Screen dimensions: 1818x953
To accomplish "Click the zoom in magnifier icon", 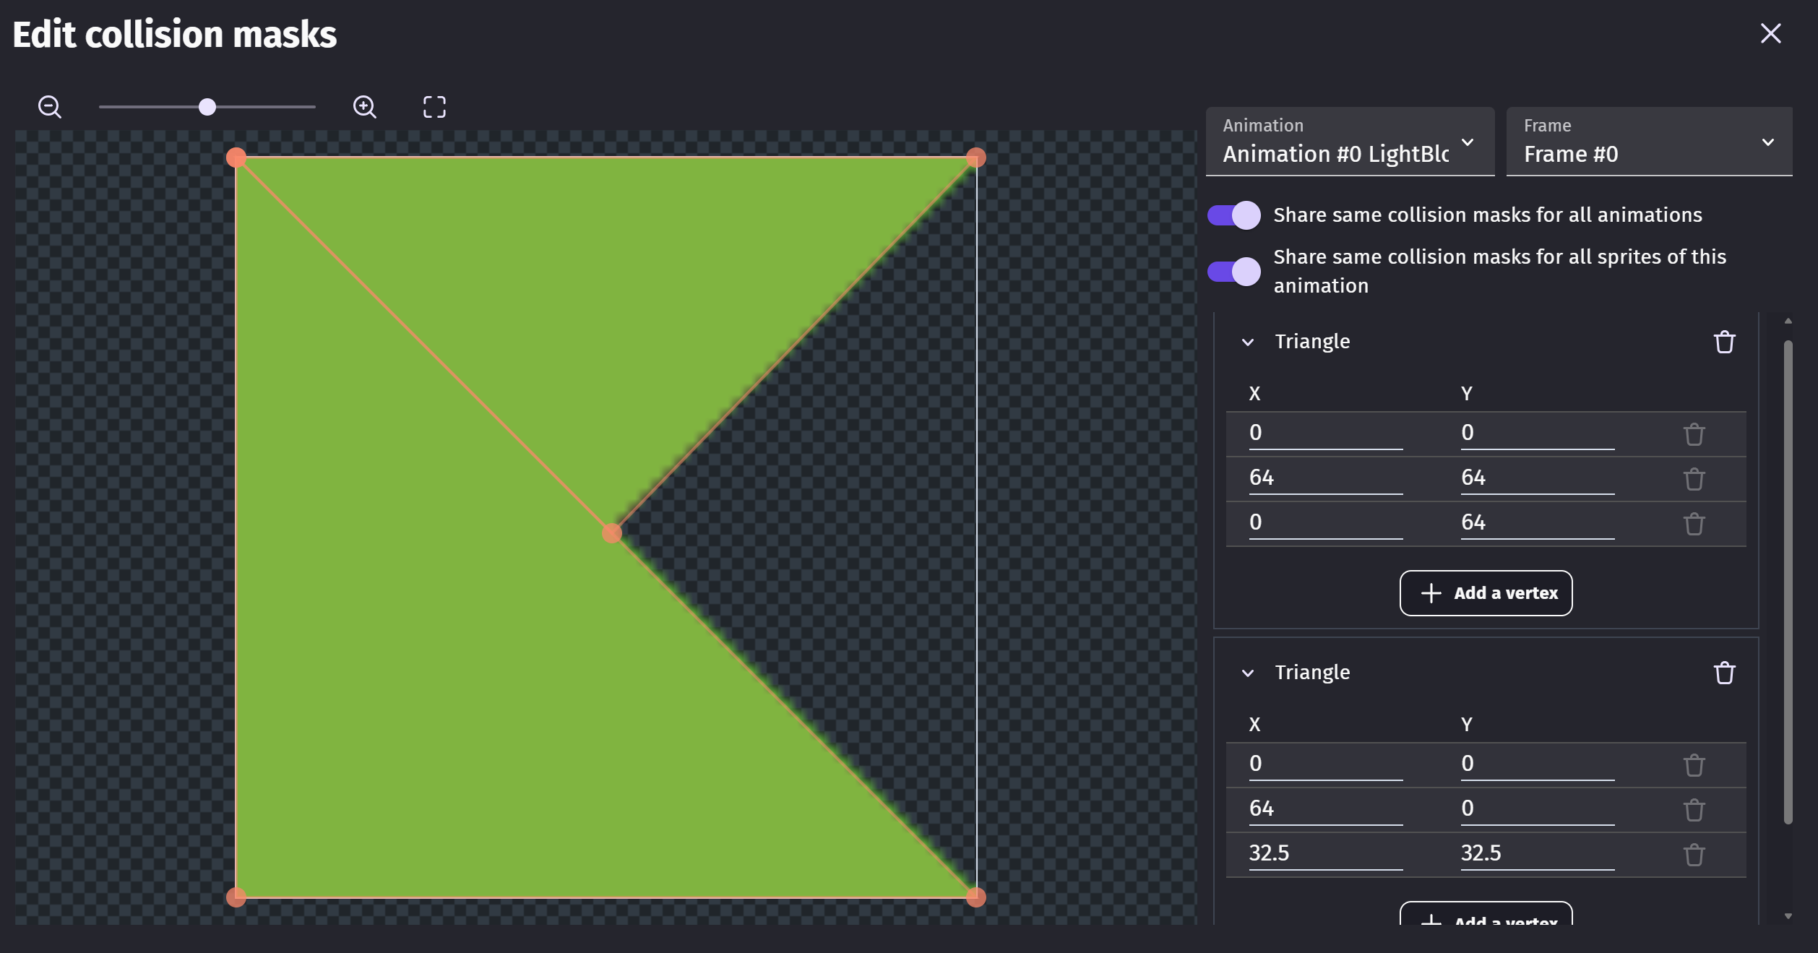I will [365, 107].
